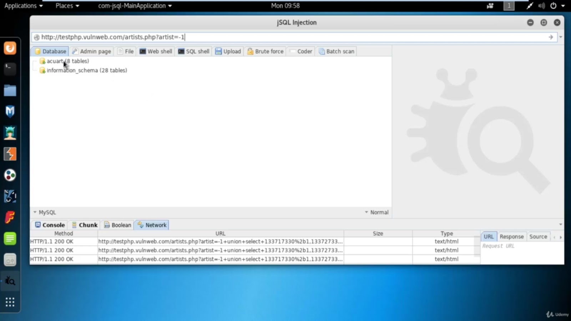Expand the acuart database tree node
The width and height of the screenshot is (571, 321).
34,61
